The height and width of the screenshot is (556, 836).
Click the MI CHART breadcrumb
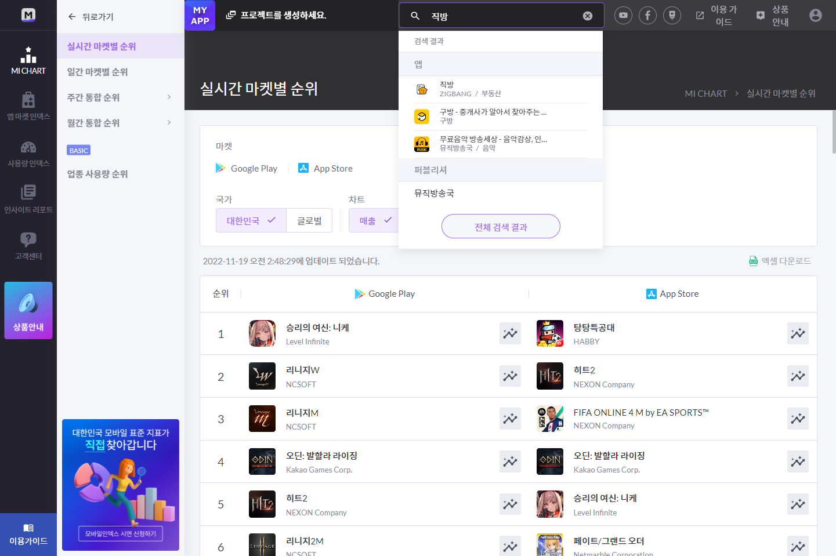(705, 93)
